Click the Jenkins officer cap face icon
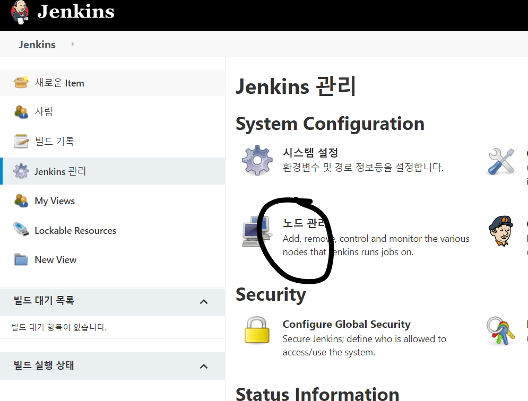This screenshot has height=401, width=528. click(501, 231)
